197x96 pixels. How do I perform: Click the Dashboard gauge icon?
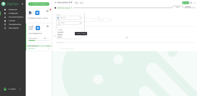coord(5,10)
